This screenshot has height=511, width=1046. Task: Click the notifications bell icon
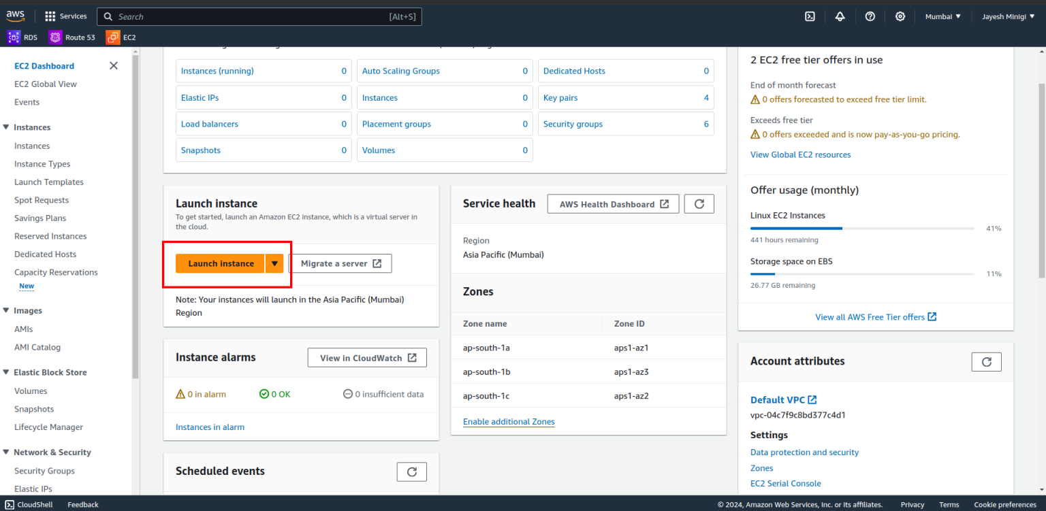pos(840,16)
